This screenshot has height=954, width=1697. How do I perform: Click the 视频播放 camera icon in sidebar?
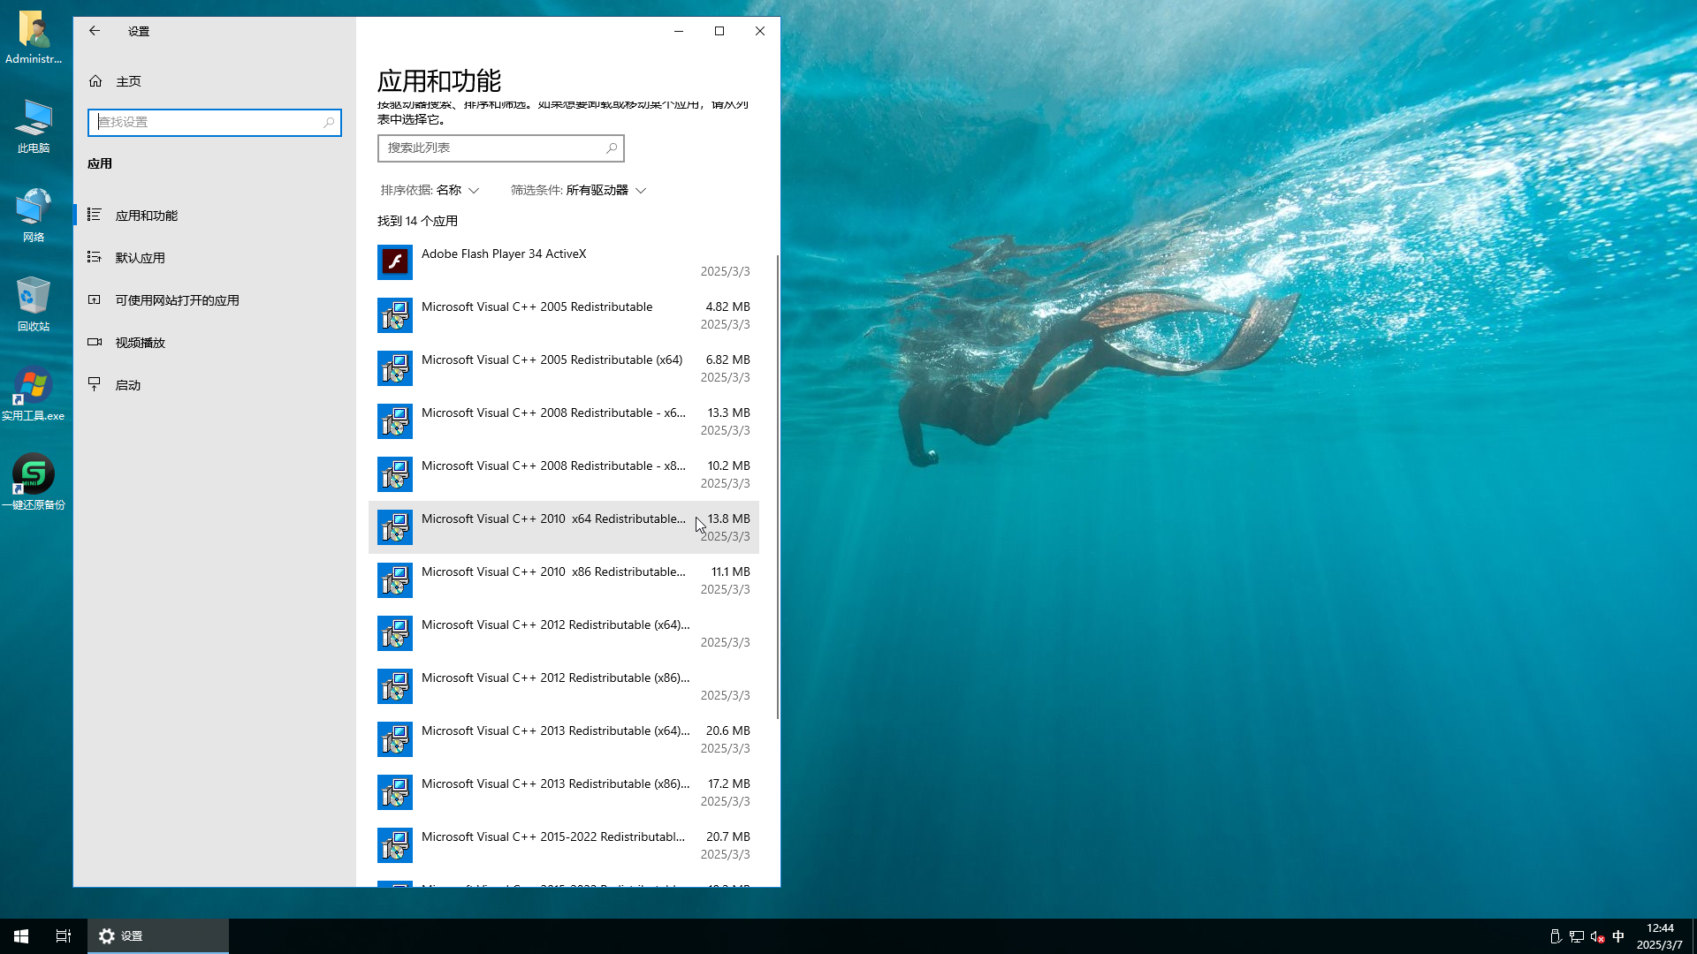pos(95,342)
